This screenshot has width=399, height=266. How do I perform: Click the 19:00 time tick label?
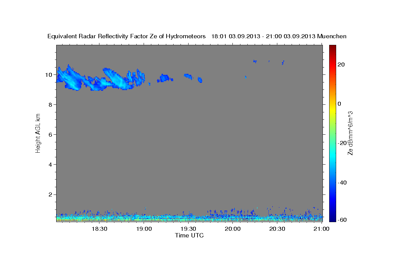(x=144, y=229)
